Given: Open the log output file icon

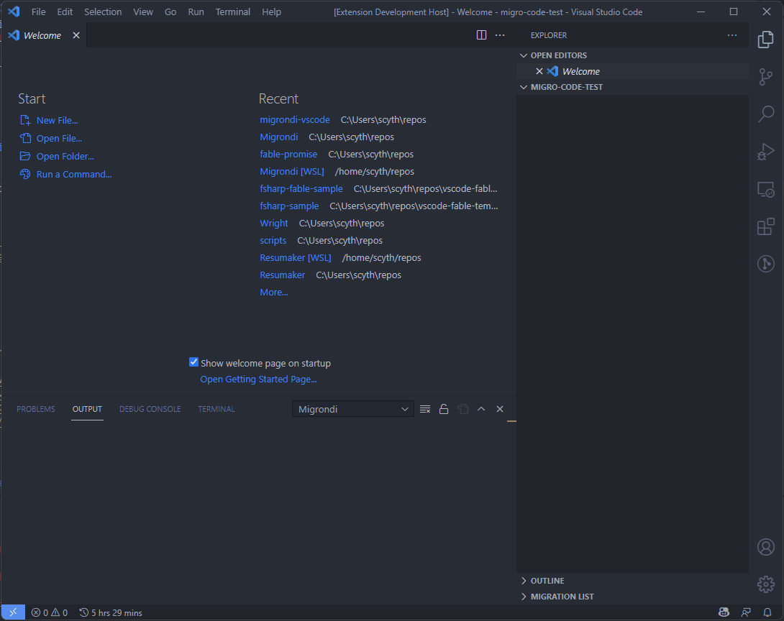Looking at the screenshot, I should pos(462,409).
